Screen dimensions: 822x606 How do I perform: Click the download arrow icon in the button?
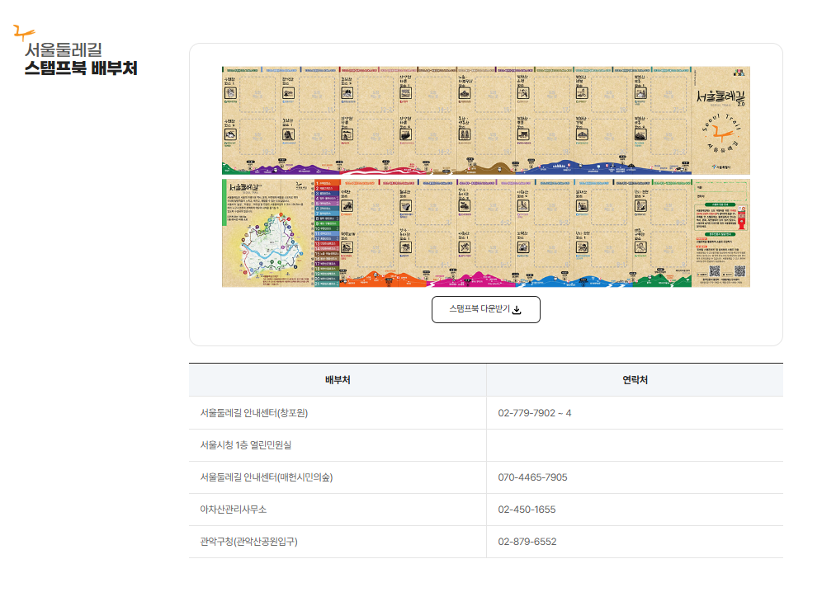tap(517, 310)
